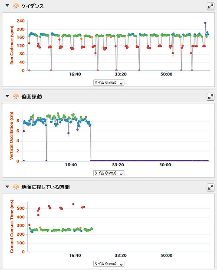Screen dimensions: 217x270
Task: Click the sensor icon beside 垂直振動
Action: pyautogui.click(x=16, y=96)
